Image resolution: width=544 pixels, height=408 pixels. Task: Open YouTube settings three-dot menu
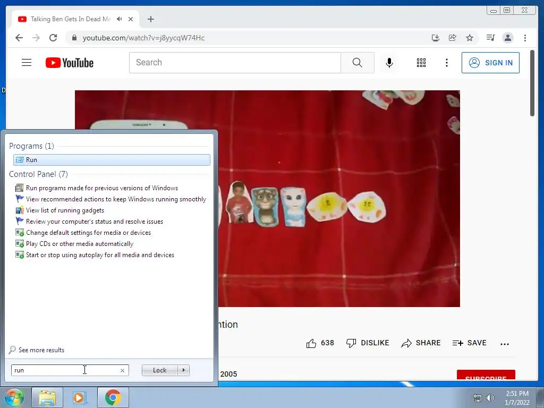click(x=446, y=63)
